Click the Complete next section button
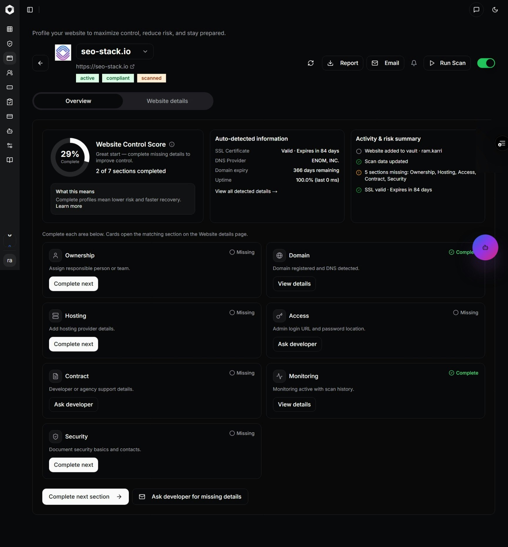This screenshot has height=547, width=508. (x=85, y=497)
